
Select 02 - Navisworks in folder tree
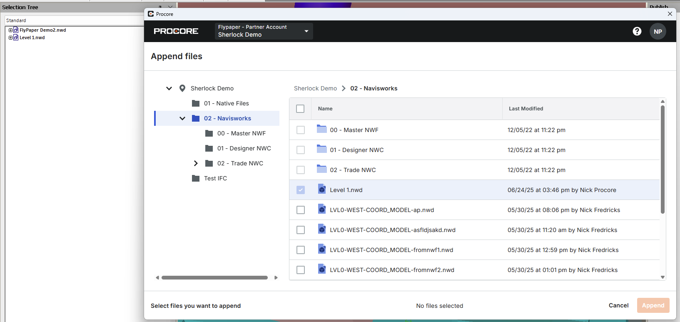(x=227, y=118)
